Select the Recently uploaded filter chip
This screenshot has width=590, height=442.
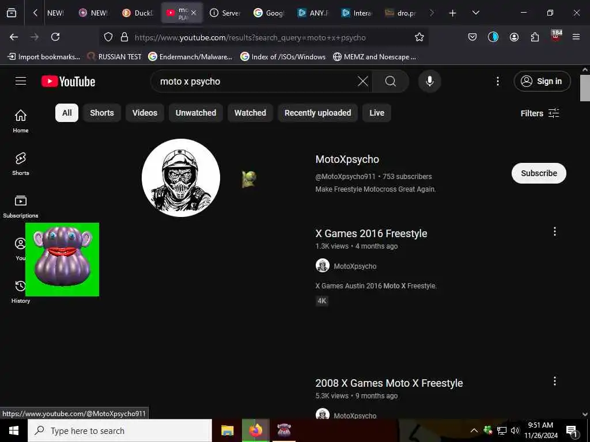[317, 113]
